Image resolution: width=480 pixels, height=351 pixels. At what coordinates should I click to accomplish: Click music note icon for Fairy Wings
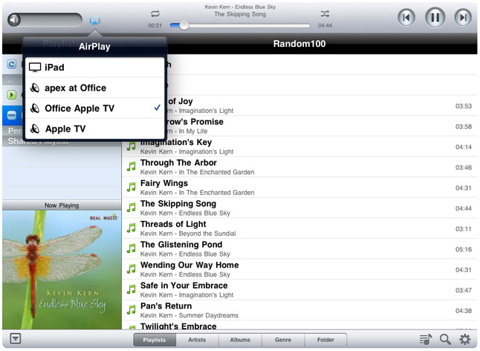pyautogui.click(x=132, y=187)
